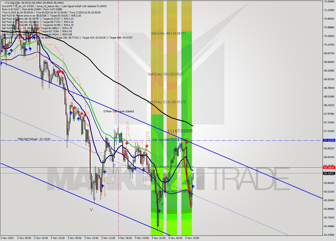Click the 'Sell Entry -50 | 69.28521' label
The width and height of the screenshot is (336, 241).
pyautogui.click(x=165, y=74)
